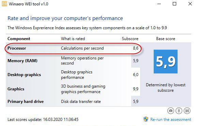The image size is (198, 126).
Task: Click the Desktop graphics component label
Action: [x=24, y=75]
